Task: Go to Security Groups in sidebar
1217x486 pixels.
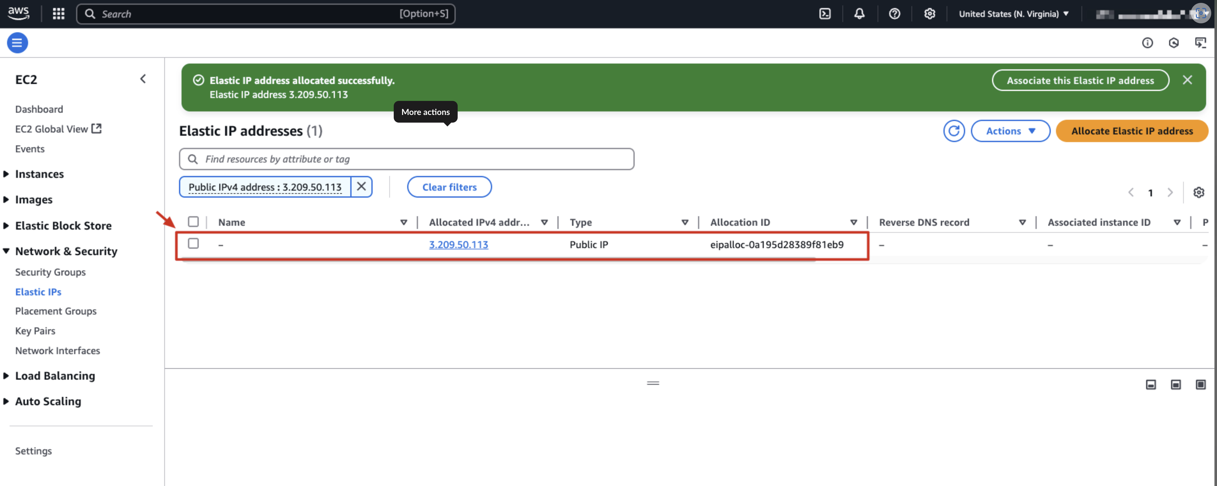Action: [x=50, y=272]
